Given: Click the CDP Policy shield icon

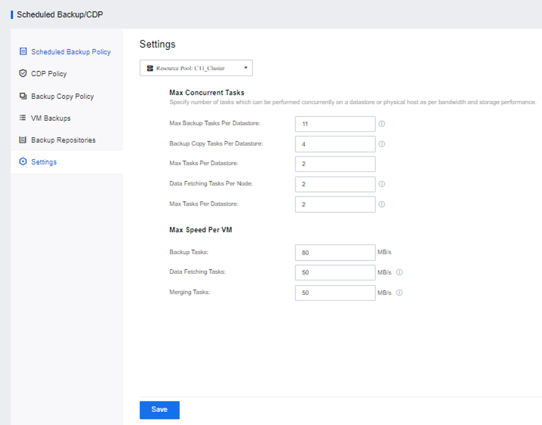Looking at the screenshot, I should 23,73.
